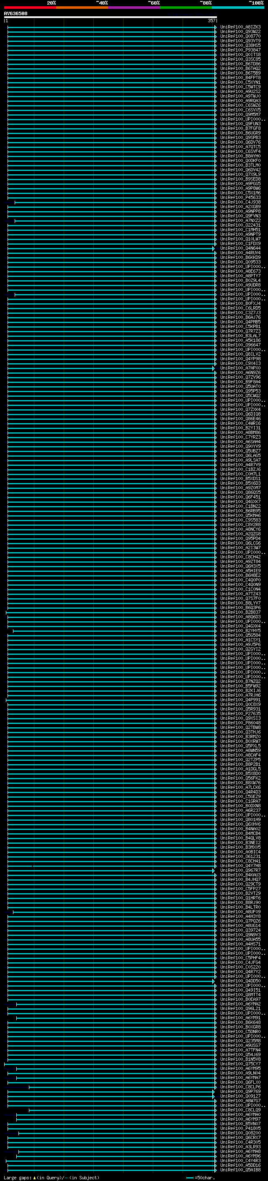Select label UniRef100_B4KAU3
Viewport: 268px width, 1181px height.
click(240, 875)
